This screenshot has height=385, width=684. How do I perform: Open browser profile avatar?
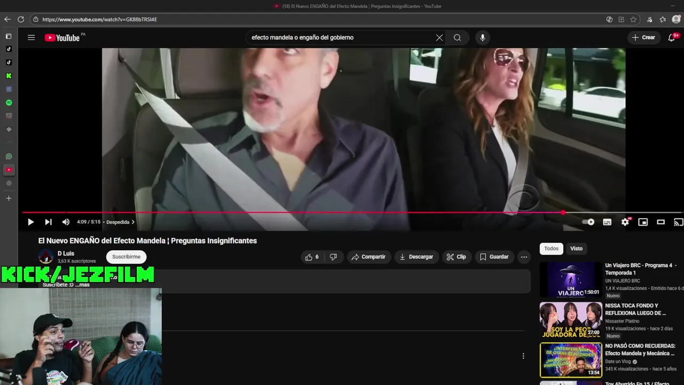(676, 19)
